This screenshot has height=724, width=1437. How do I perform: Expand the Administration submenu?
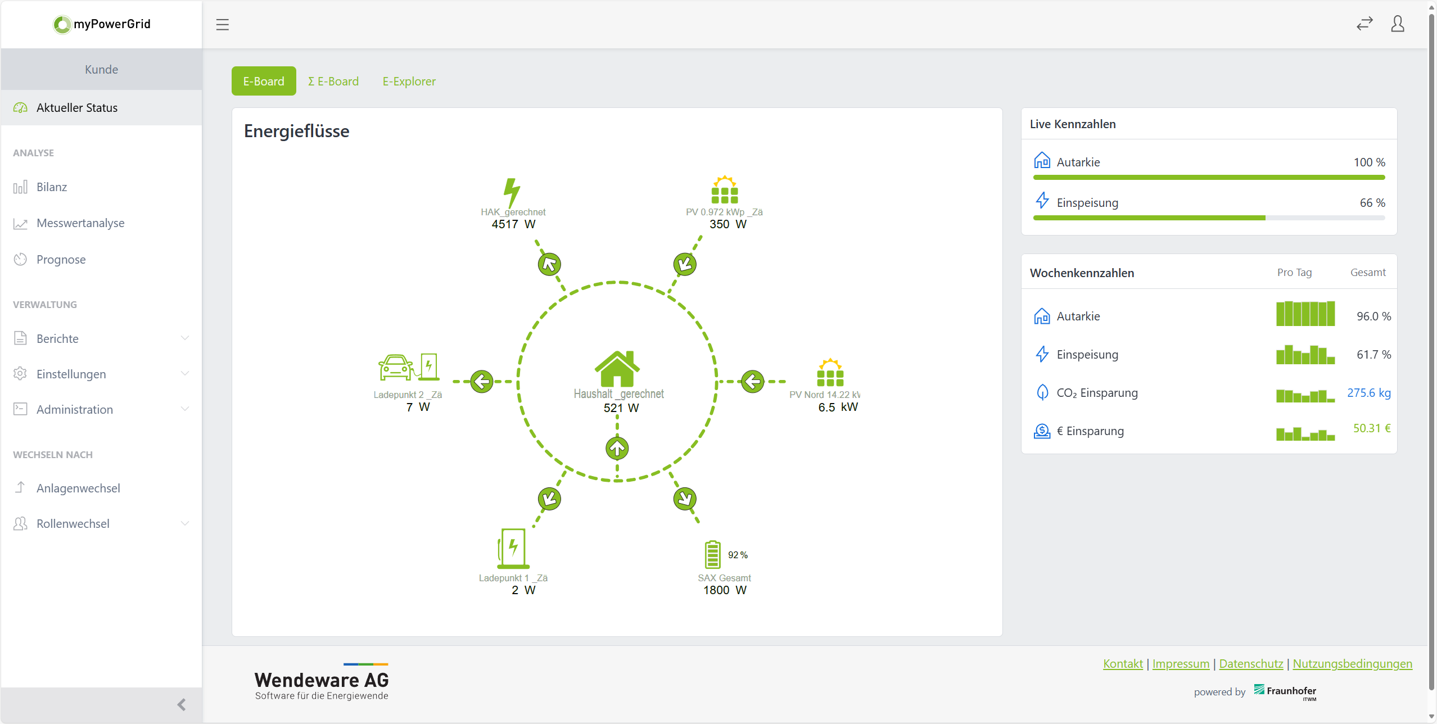tap(185, 409)
